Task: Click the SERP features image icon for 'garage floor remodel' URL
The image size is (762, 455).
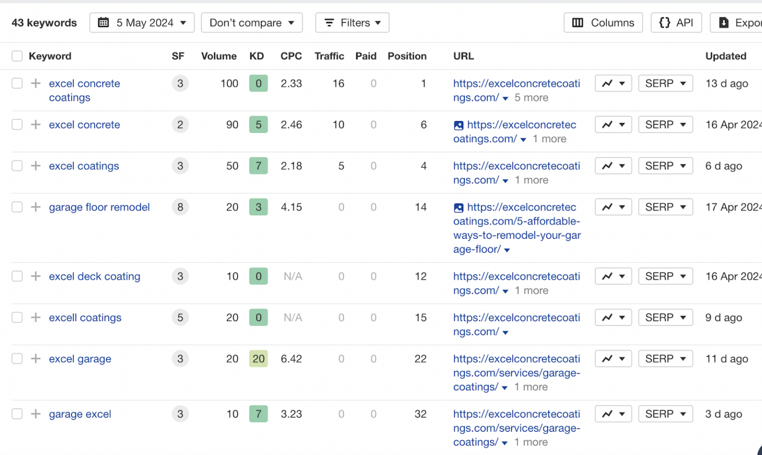Action: 459,208
